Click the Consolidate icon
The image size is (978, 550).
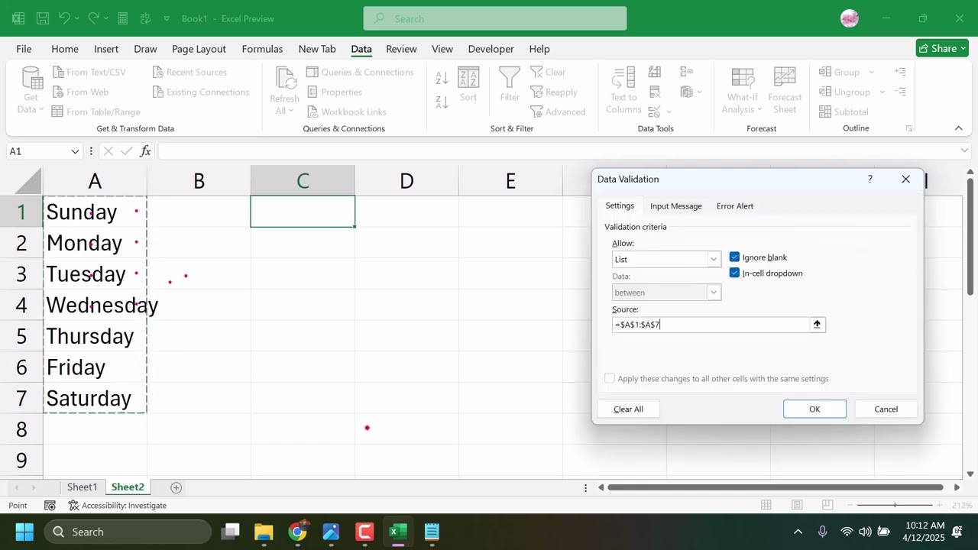pyautogui.click(x=686, y=72)
